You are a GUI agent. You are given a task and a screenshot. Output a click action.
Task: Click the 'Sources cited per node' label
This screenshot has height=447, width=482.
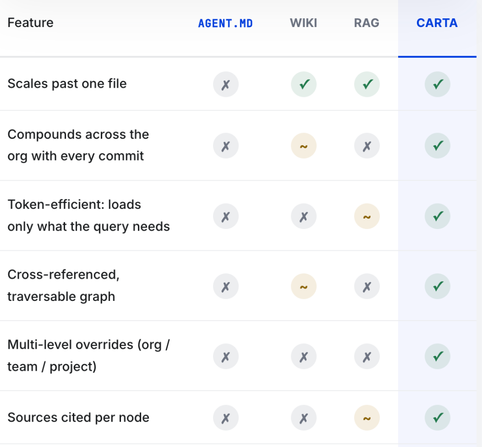tap(79, 418)
